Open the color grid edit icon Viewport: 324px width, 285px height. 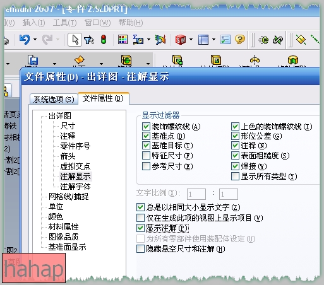pos(123,39)
